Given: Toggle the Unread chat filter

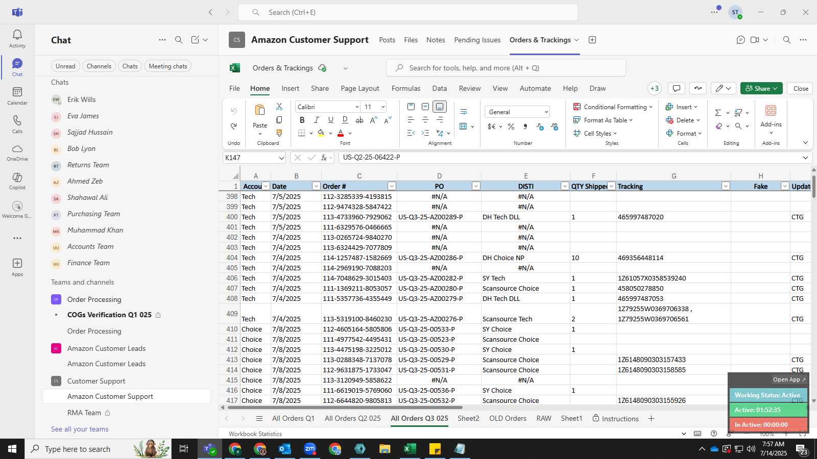Looking at the screenshot, I should [65, 66].
